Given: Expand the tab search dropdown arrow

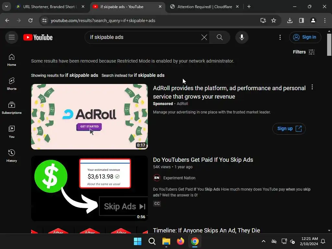Looking at the screenshot, I should point(6,6).
